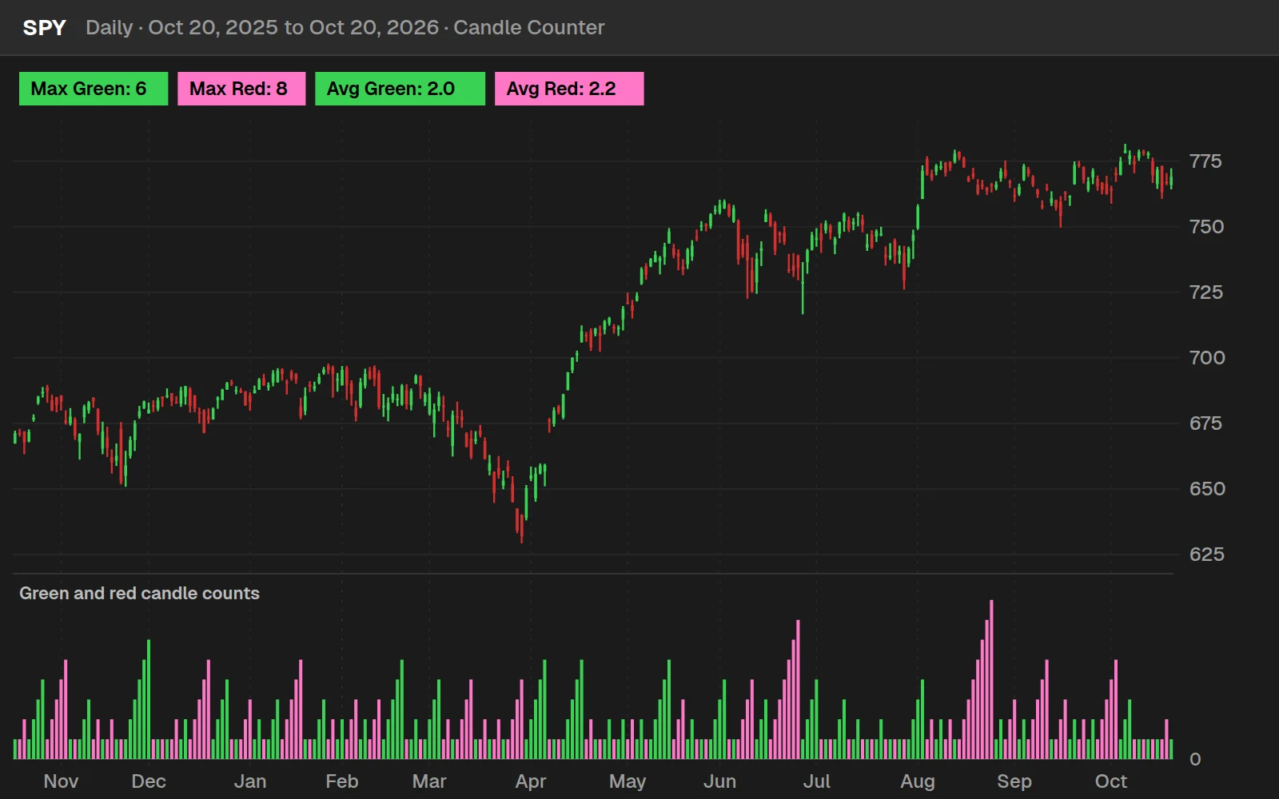Click the Avg Green: 2.0 badge

click(x=400, y=89)
